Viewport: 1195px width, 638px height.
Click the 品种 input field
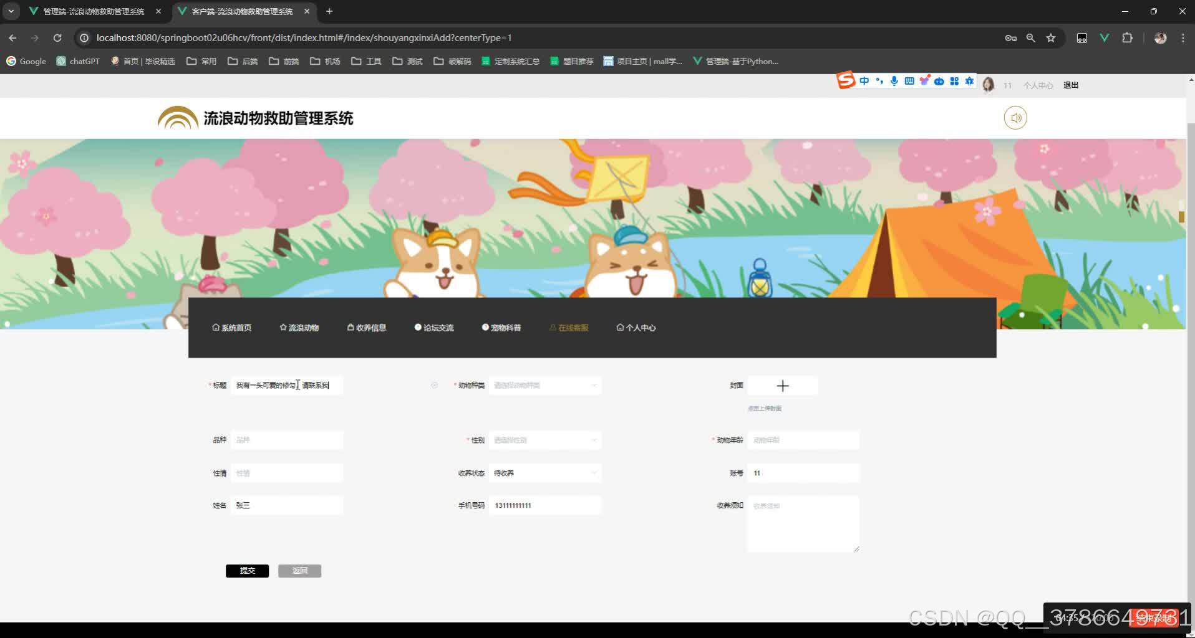point(287,440)
